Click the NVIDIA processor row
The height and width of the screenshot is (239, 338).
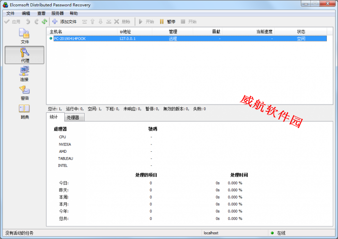(65, 144)
